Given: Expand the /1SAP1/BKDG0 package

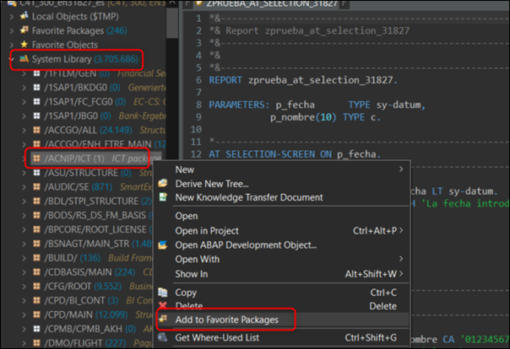Looking at the screenshot, I should pos(24,88).
